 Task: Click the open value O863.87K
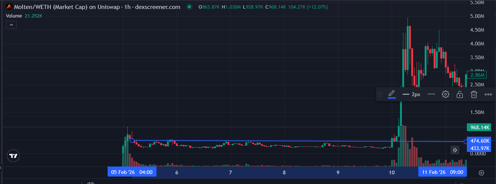click(209, 7)
